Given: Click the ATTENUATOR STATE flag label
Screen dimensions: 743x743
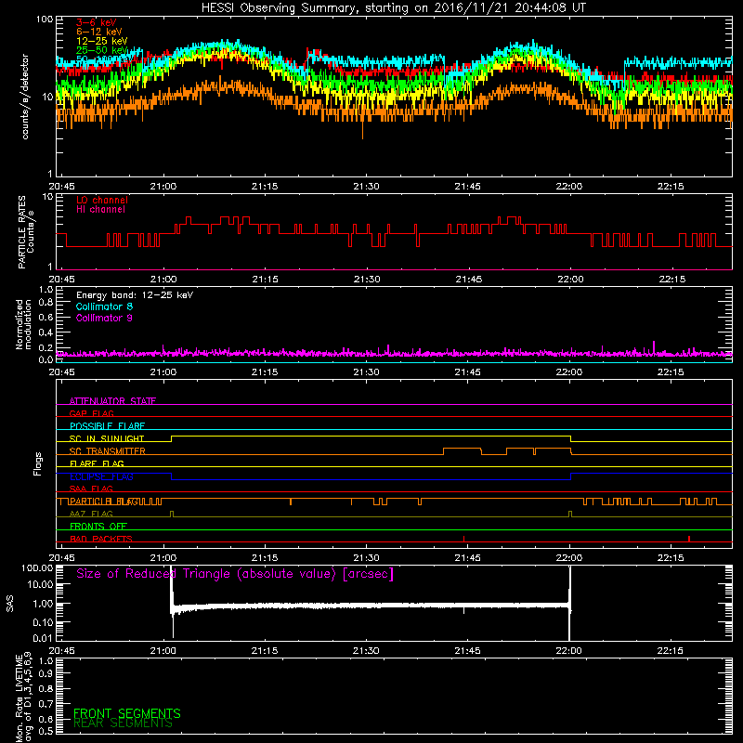Looking at the screenshot, I should coord(112,401).
